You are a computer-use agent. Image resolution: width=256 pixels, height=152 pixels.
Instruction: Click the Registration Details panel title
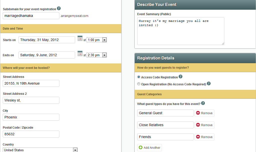click(x=156, y=58)
